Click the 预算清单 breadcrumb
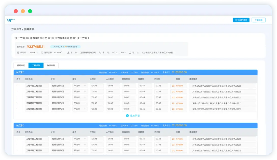The height and width of the screenshot is (160, 277). (x=29, y=29)
